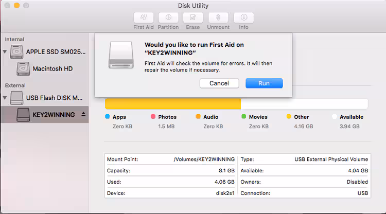The width and height of the screenshot is (386, 214).
Task: Click the First Aid toolbar label
Action: pos(144,27)
